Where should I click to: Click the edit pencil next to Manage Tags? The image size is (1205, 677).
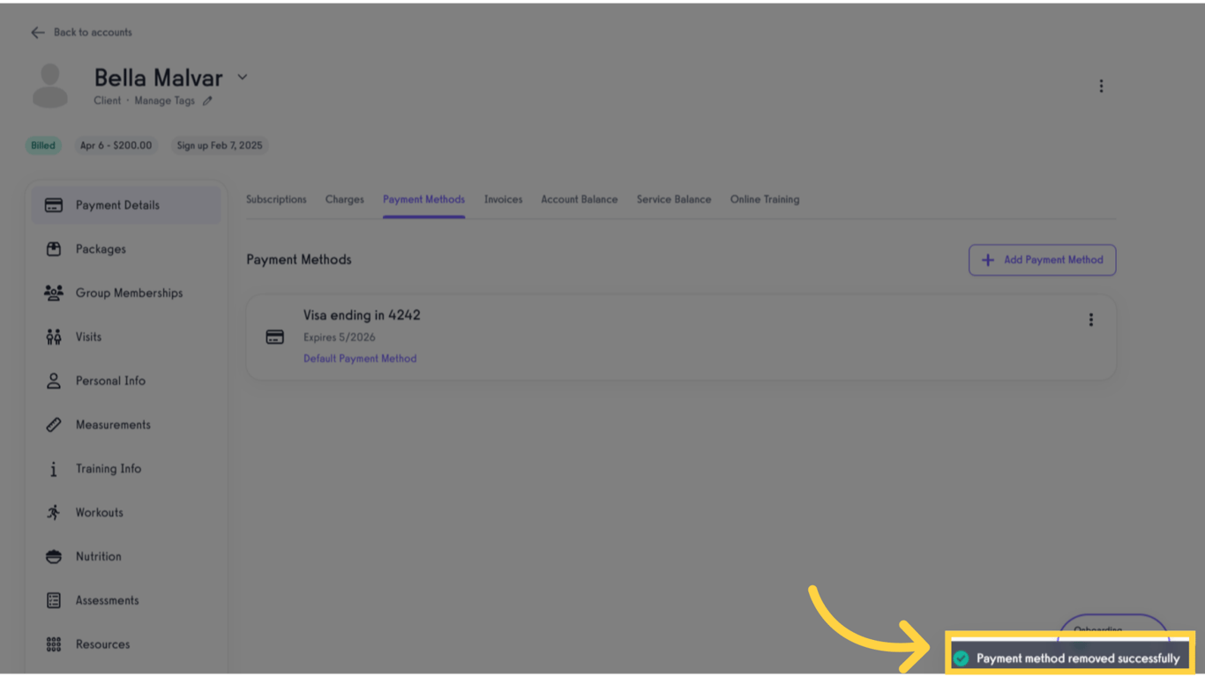207,100
